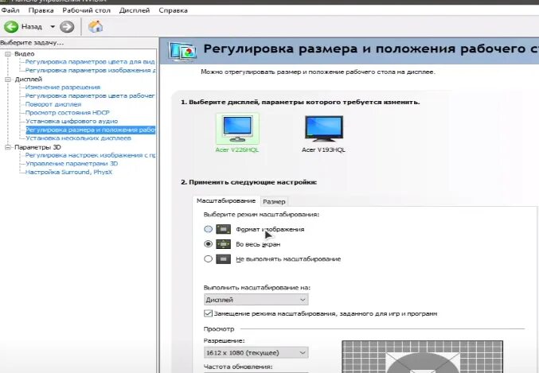539x373 pixels.
Task: Collapse the Видео tree section
Action: point(8,54)
